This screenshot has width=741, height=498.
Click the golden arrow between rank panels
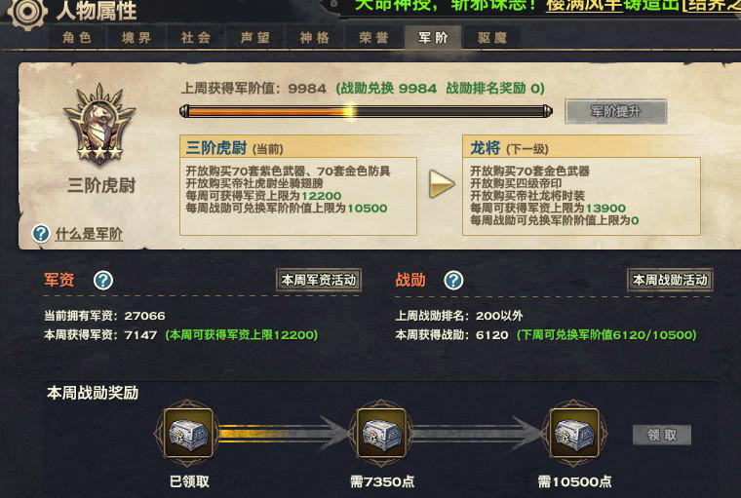[442, 184]
